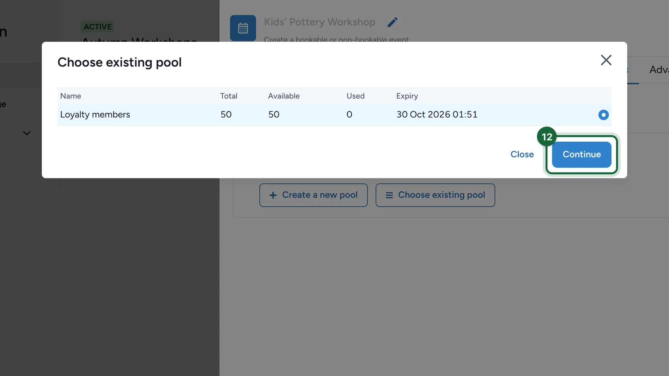Click the Choose existing pool dialog heading
The width and height of the screenshot is (669, 376).
click(x=120, y=62)
